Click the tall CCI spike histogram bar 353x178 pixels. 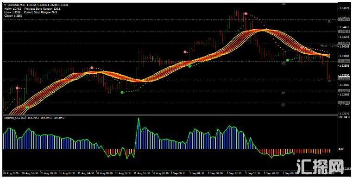[139, 133]
